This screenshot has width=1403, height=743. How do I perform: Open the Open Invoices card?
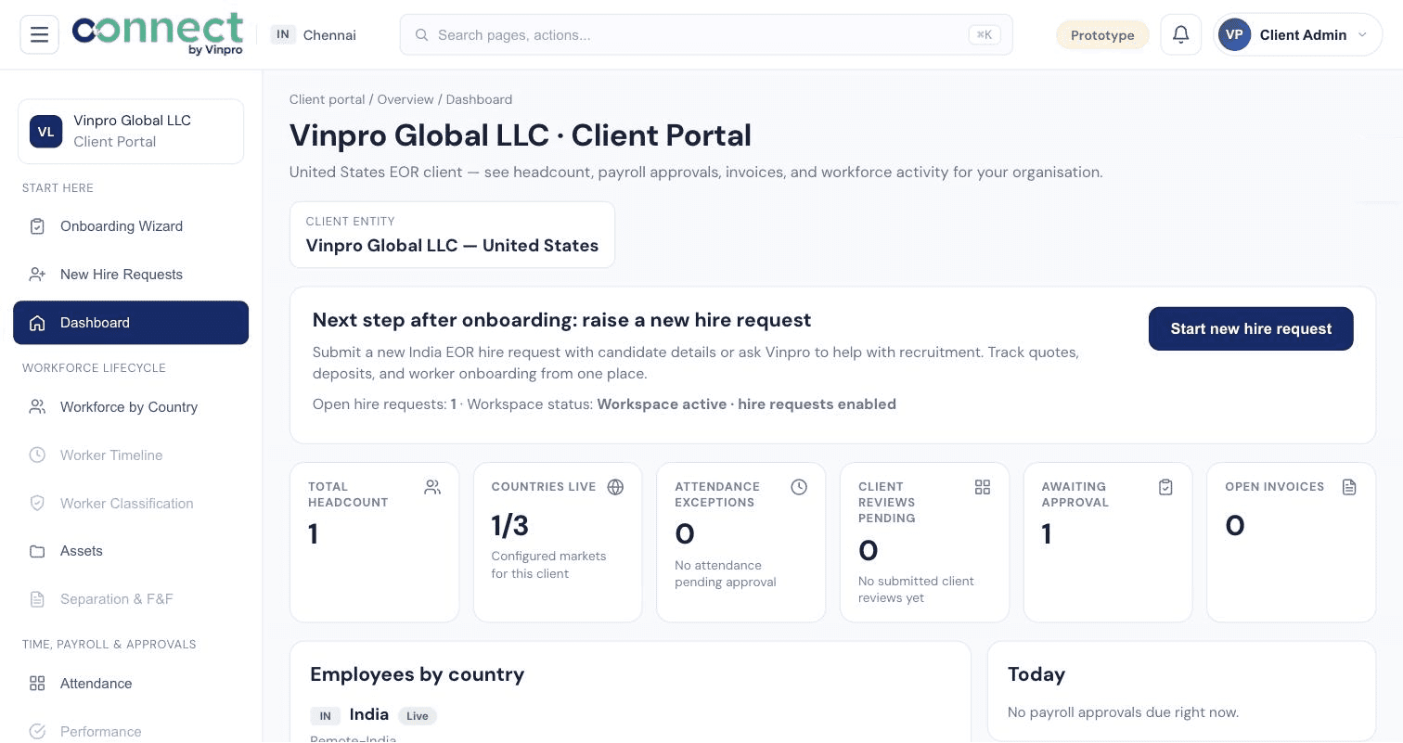1291,542
